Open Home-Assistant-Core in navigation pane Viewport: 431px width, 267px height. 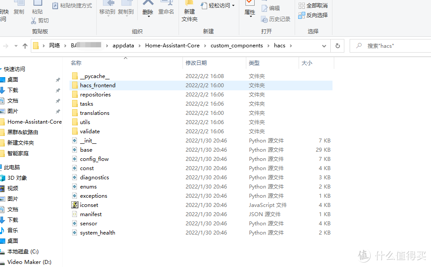click(x=34, y=122)
